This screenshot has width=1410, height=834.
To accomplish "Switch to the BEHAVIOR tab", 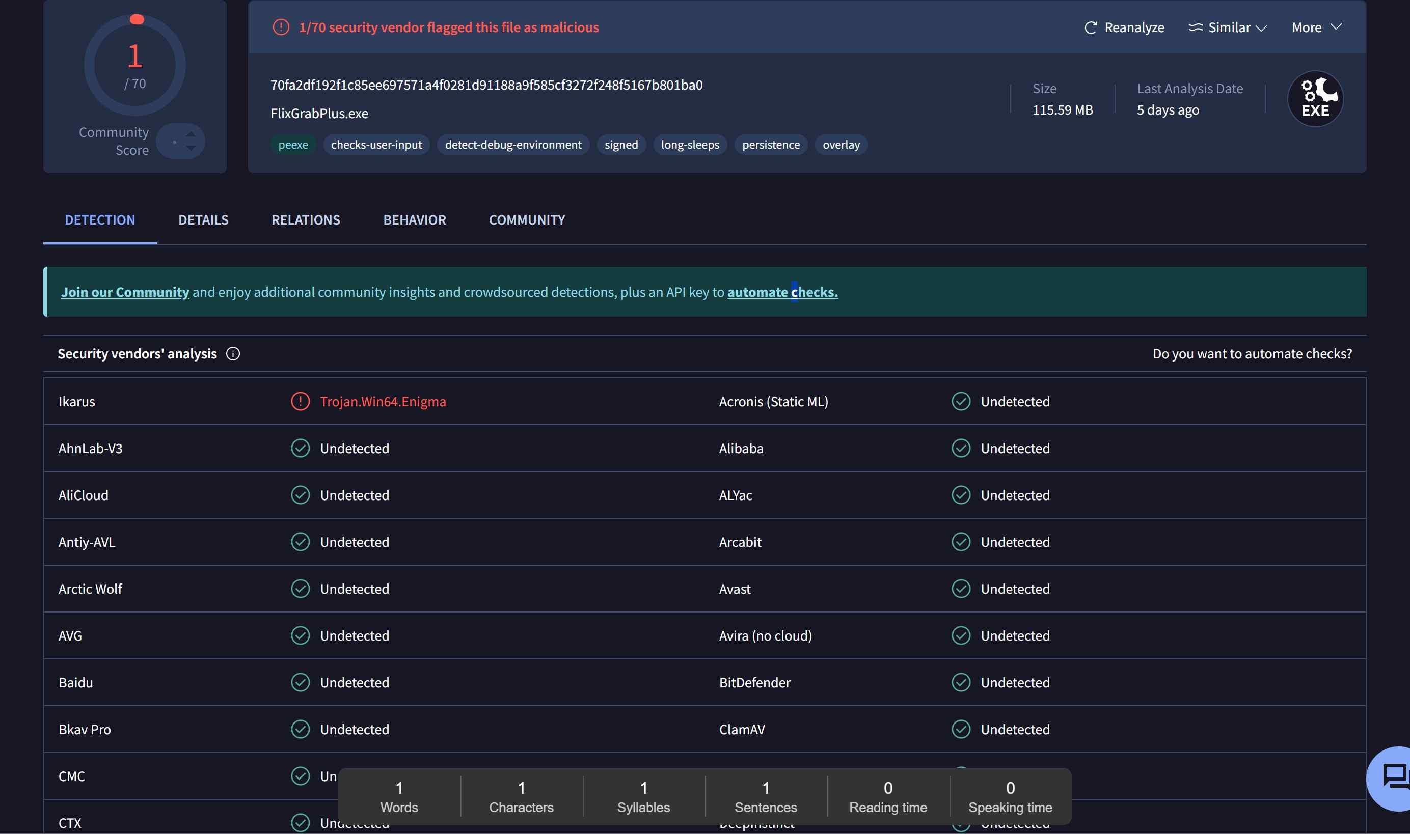I will tap(414, 220).
